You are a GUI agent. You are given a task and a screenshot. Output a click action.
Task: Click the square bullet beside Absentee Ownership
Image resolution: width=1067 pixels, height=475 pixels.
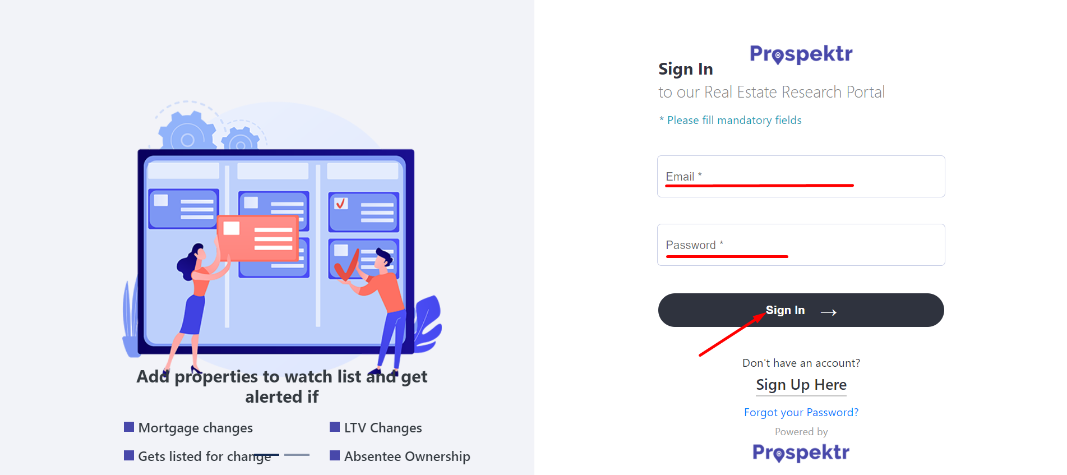click(335, 455)
